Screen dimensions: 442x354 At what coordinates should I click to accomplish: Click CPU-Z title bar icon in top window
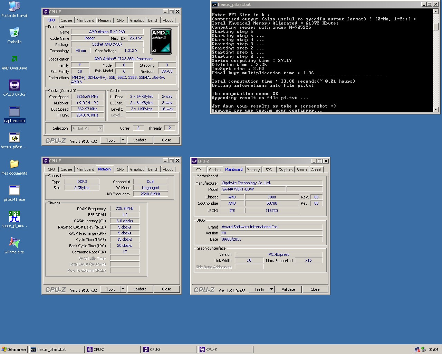(x=46, y=11)
